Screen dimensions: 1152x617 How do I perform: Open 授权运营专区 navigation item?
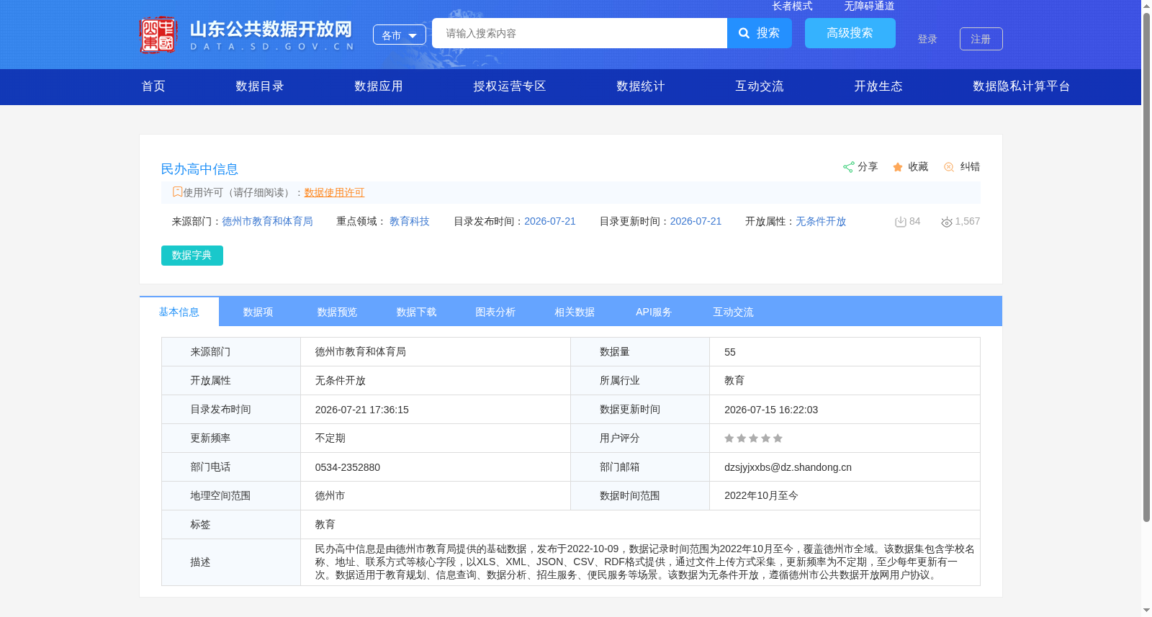coord(510,86)
